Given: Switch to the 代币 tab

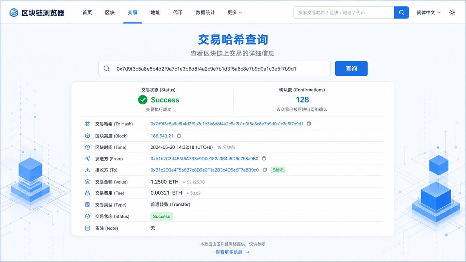Looking at the screenshot, I should 178,12.
